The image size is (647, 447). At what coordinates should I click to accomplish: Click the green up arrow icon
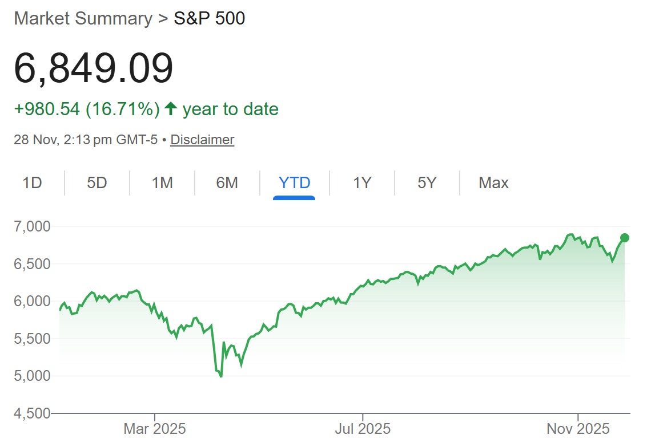click(170, 108)
